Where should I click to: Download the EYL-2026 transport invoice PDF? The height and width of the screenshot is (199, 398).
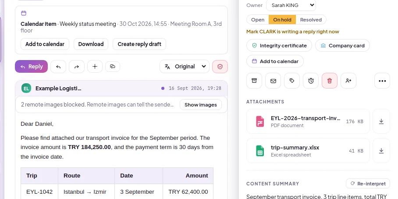point(381,121)
